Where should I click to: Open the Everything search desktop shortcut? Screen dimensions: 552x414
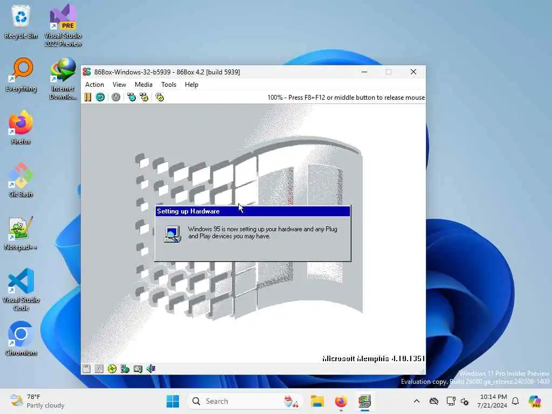coord(21,74)
